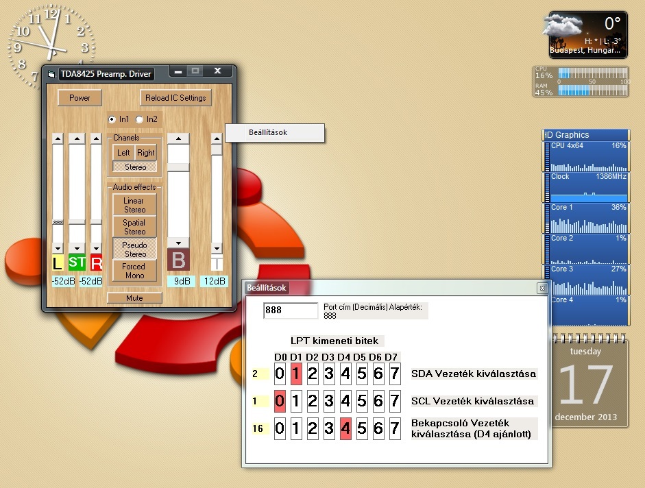This screenshot has width=645, height=488.
Task: Choose the Left channel button
Action: [x=123, y=153]
